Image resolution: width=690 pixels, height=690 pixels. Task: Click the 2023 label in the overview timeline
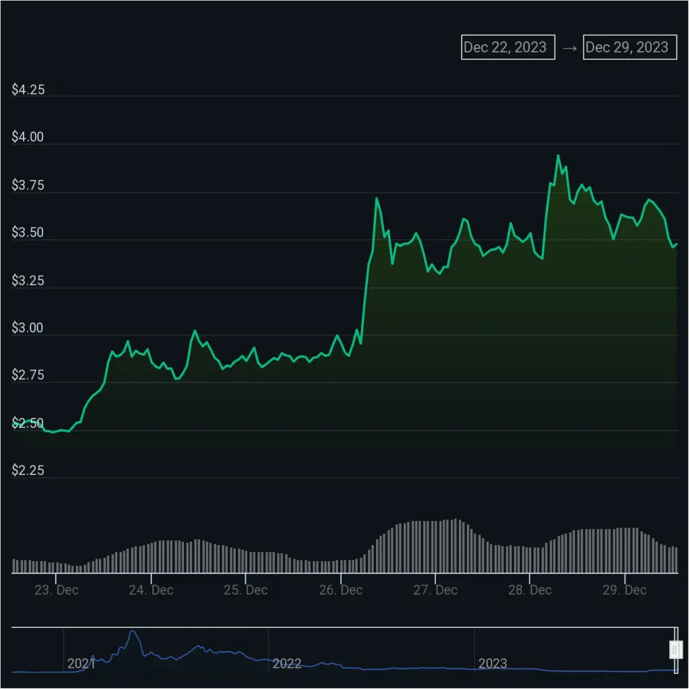tap(493, 664)
